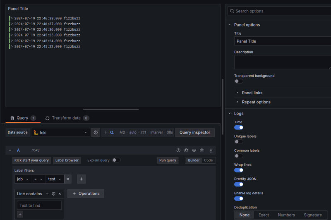
Task: Enable the Explain query switch
Action: (116, 160)
